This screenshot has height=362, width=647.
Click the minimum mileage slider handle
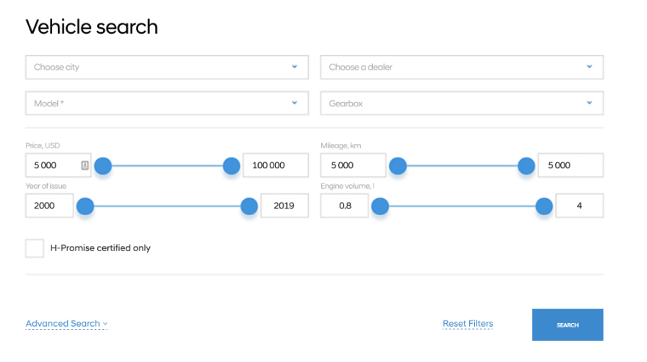point(398,166)
